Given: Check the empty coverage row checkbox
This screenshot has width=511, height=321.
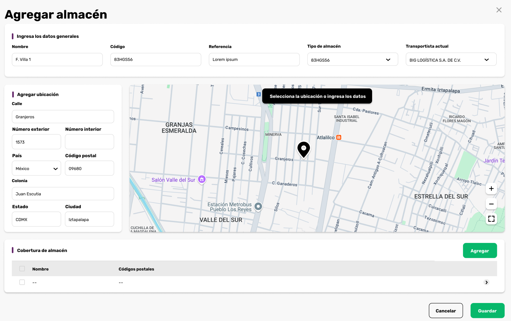Looking at the screenshot, I should click(x=22, y=283).
